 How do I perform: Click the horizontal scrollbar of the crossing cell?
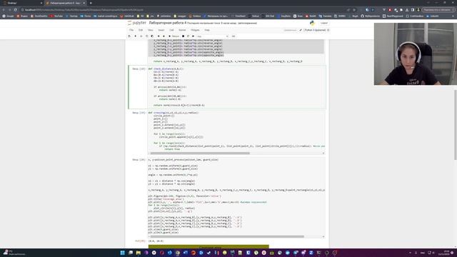(200, 153)
